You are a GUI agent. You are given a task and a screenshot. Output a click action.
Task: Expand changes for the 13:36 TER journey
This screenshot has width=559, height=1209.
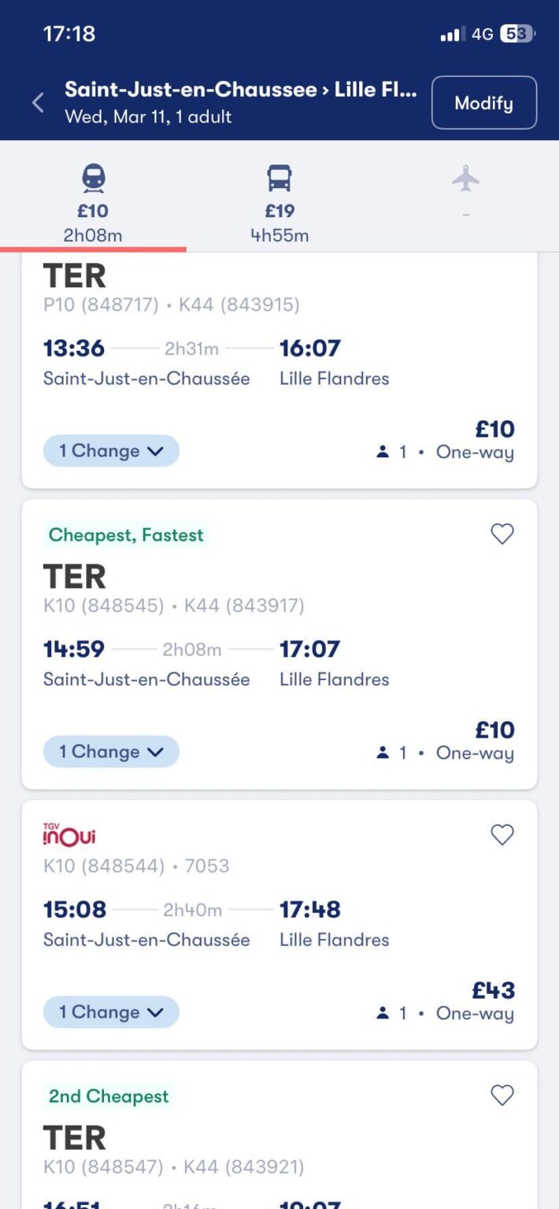(110, 450)
